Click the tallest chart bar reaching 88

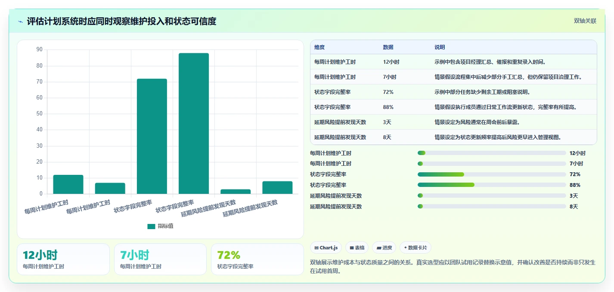(x=194, y=123)
